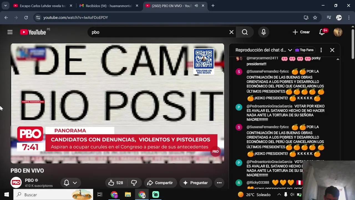Open Chrome profile avatar
Viewport: 355px width, 200px height.
pos(339,17)
